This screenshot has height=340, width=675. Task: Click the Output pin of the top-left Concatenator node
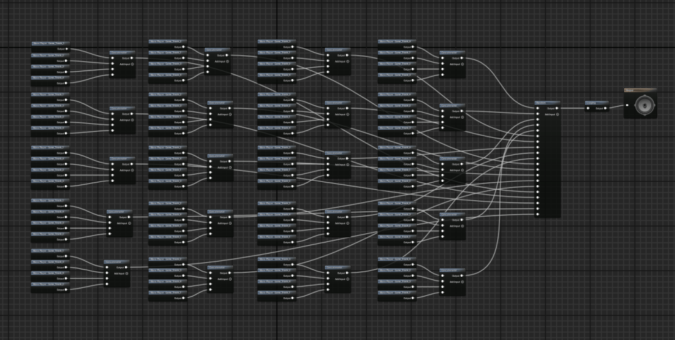click(131, 58)
